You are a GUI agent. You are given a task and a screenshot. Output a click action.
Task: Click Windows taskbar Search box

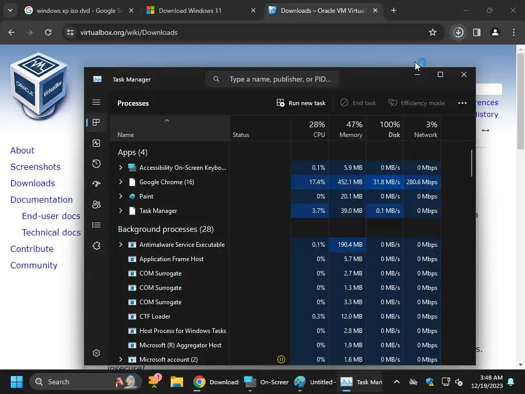pyautogui.click(x=86, y=382)
